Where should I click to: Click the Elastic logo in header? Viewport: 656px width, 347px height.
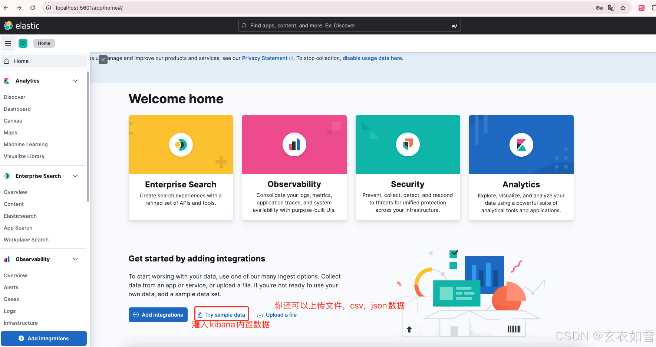(22, 26)
